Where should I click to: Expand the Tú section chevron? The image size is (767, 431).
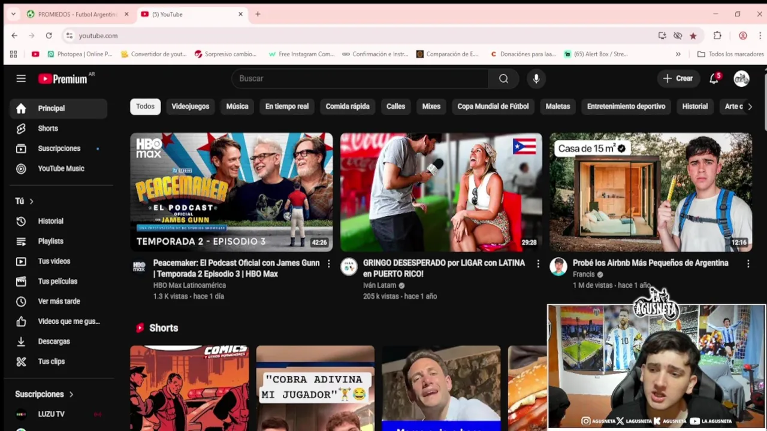31,201
